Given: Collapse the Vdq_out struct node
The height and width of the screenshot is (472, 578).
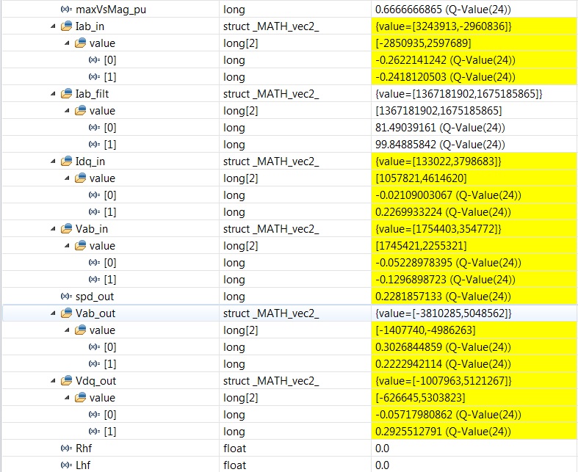Looking at the screenshot, I should pos(53,381).
